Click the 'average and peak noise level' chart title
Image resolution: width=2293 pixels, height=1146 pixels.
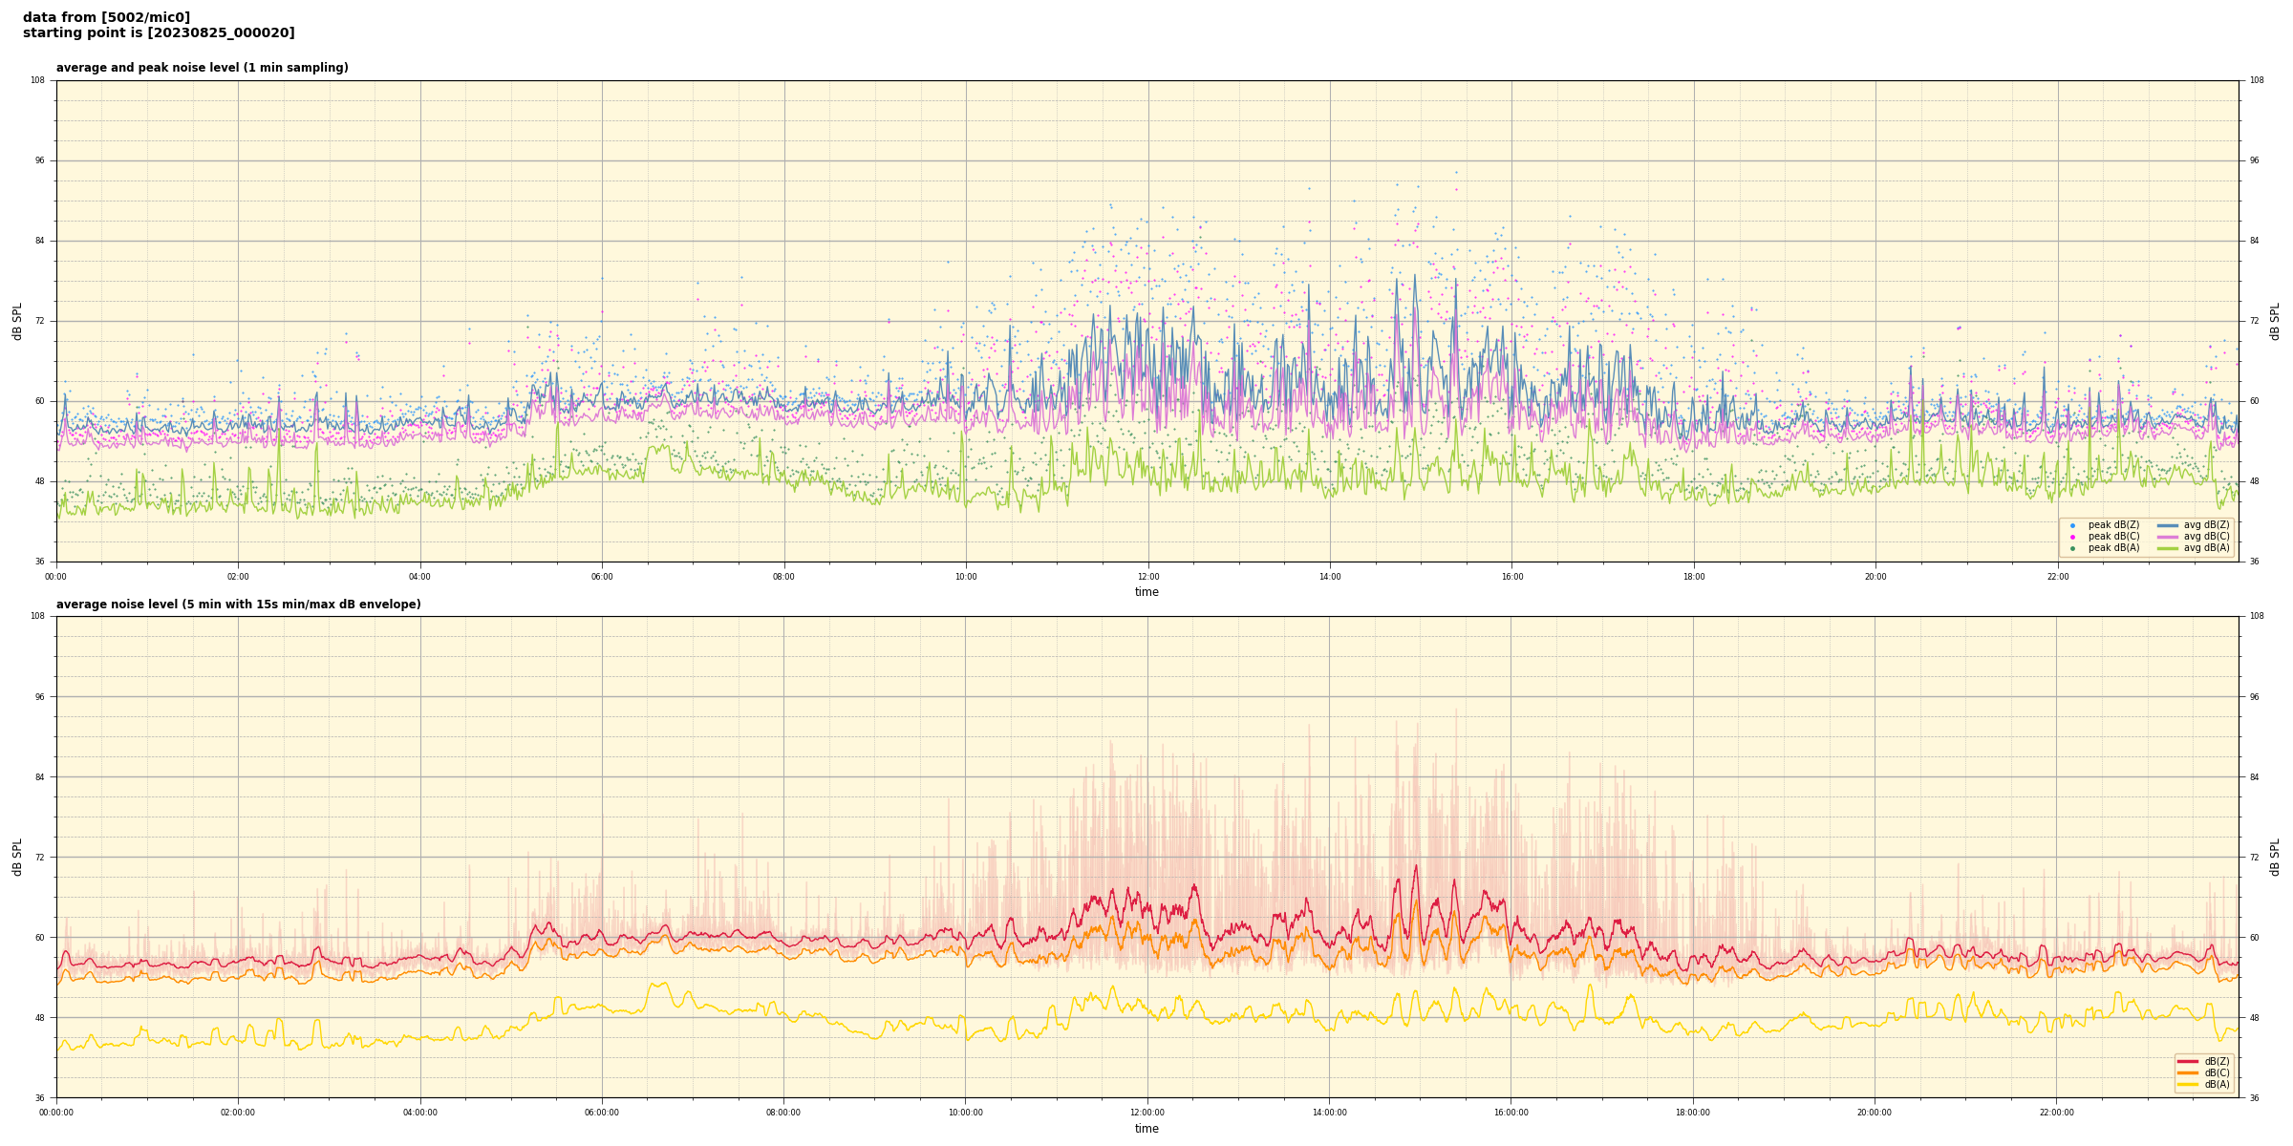tap(202, 68)
